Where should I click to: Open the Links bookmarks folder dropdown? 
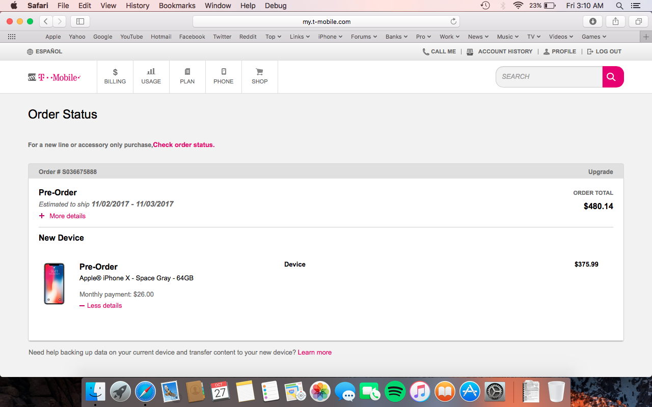click(x=300, y=37)
